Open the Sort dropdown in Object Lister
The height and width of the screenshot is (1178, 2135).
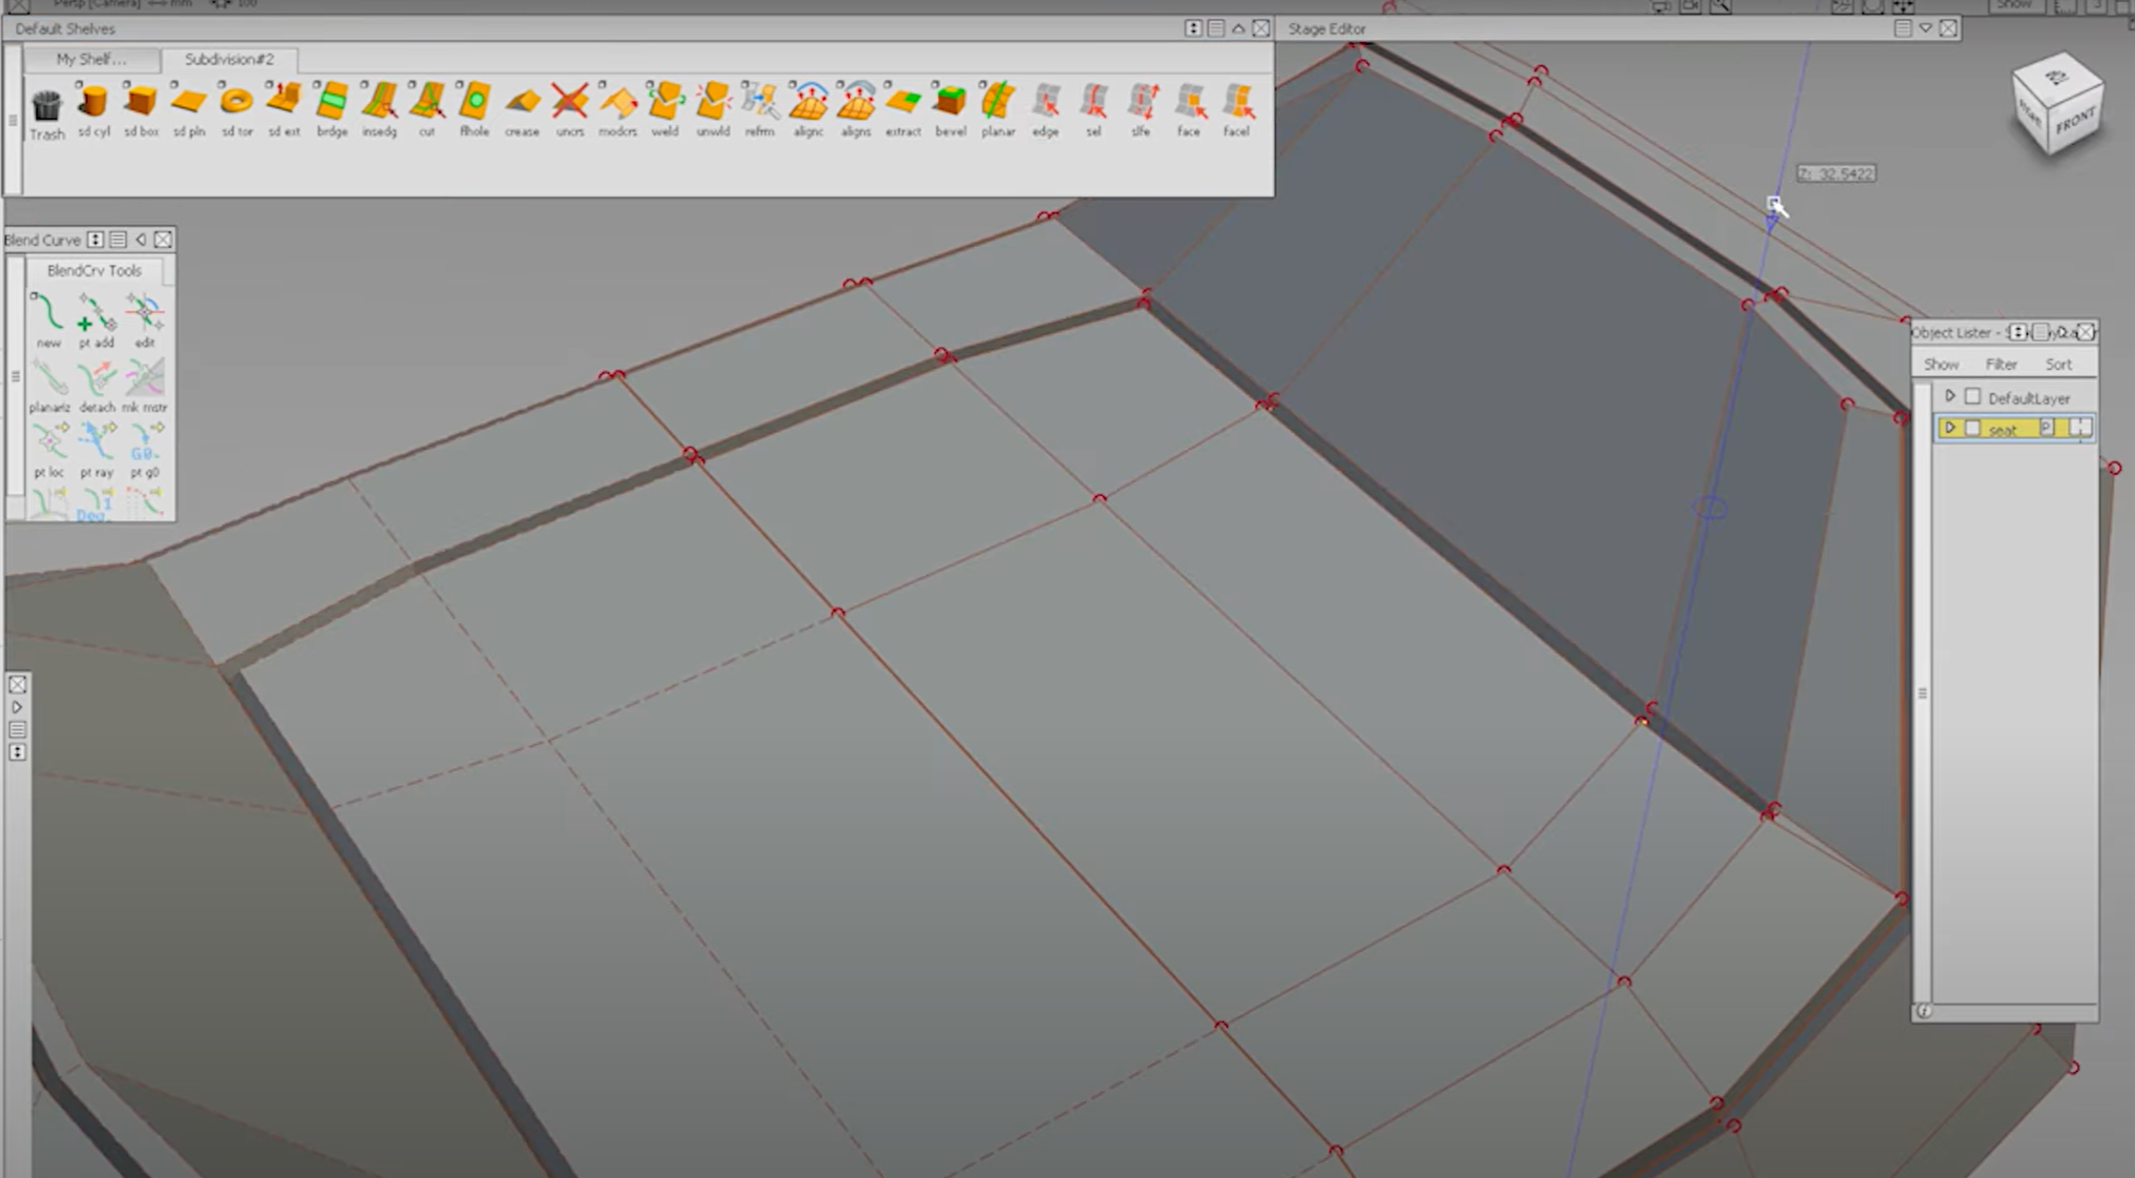click(2059, 363)
